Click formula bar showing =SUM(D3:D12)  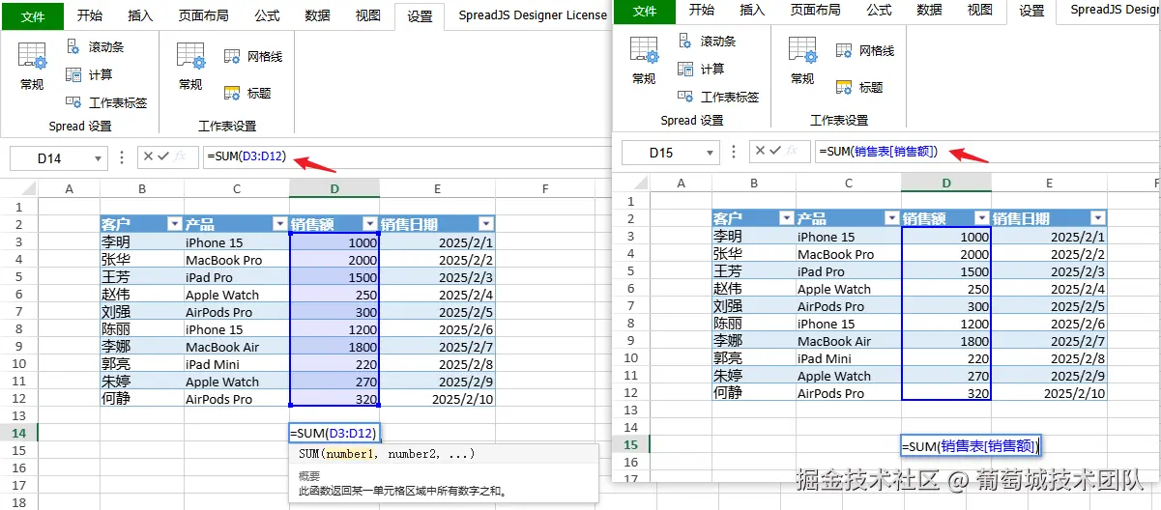click(x=406, y=156)
